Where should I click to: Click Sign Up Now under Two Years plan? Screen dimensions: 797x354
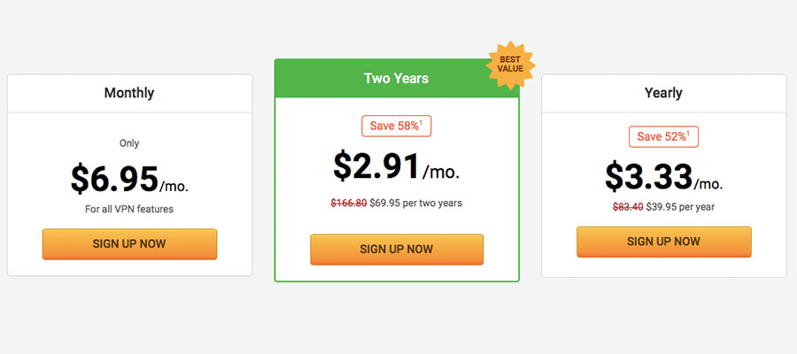(397, 250)
